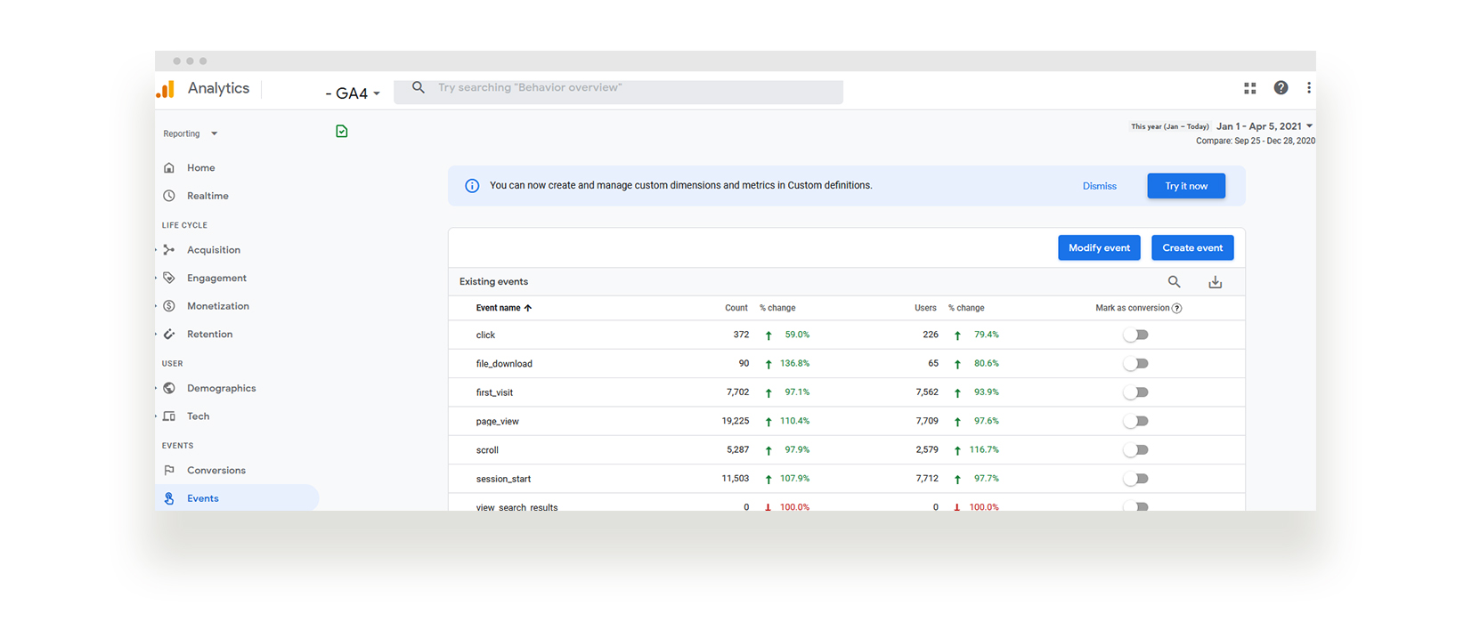This screenshot has height=630, width=1472.
Task: Click the Tech devices icon
Action: tap(169, 416)
